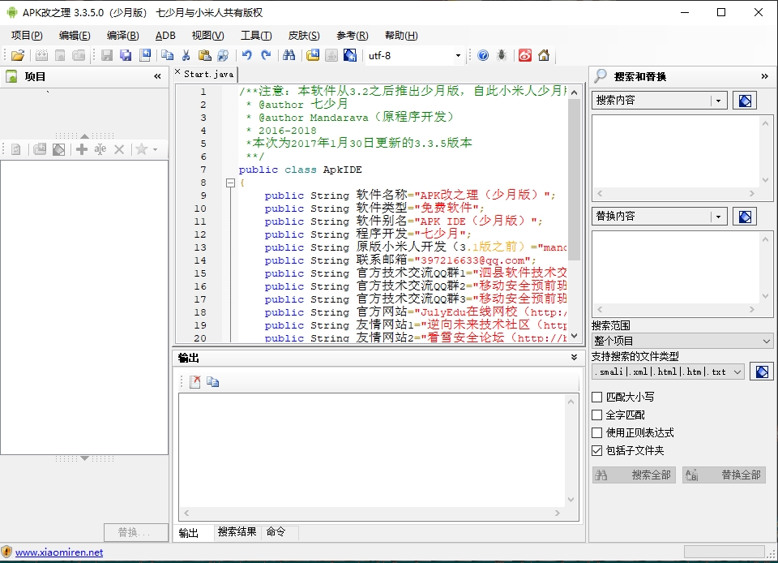Click inside the 搜索内容 input field
Image resolution: width=778 pixels, height=563 pixels.
coord(648,100)
